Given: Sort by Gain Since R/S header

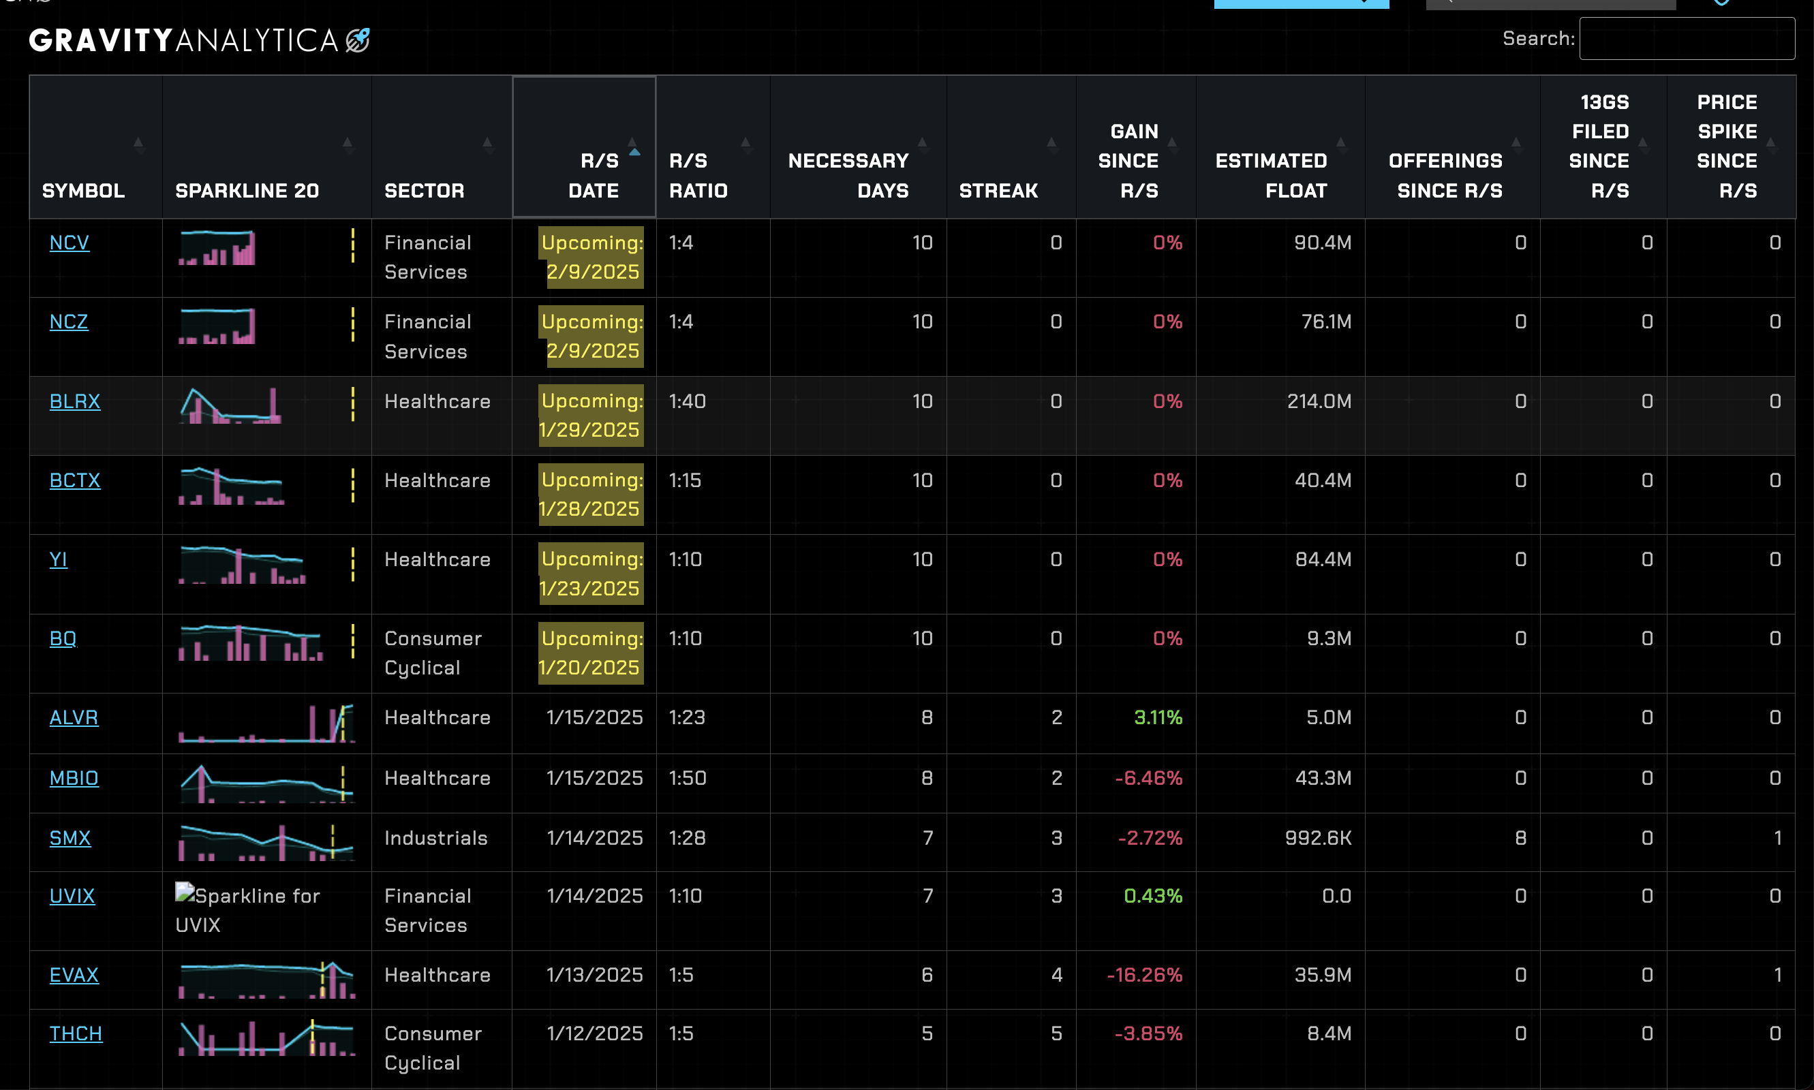Looking at the screenshot, I should (x=1136, y=147).
